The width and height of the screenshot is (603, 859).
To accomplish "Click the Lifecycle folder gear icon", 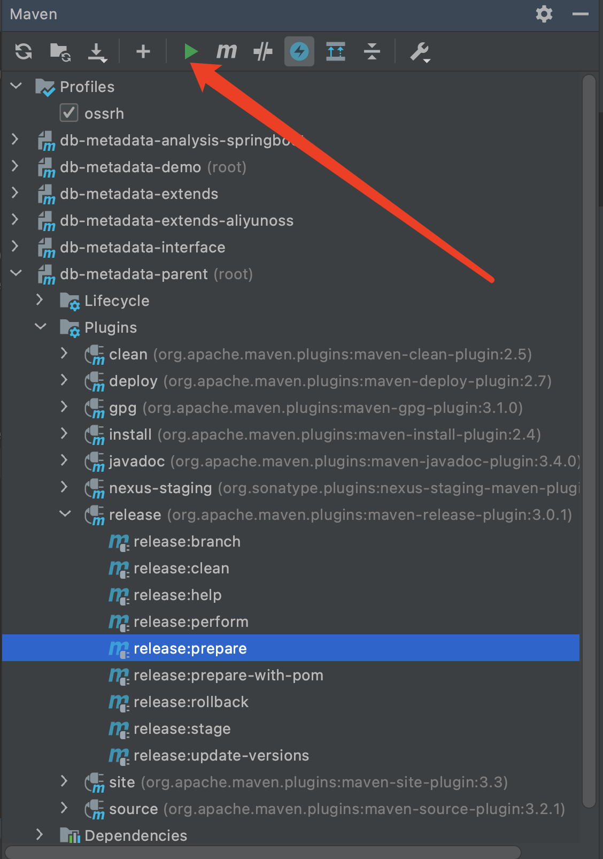I will click(70, 302).
